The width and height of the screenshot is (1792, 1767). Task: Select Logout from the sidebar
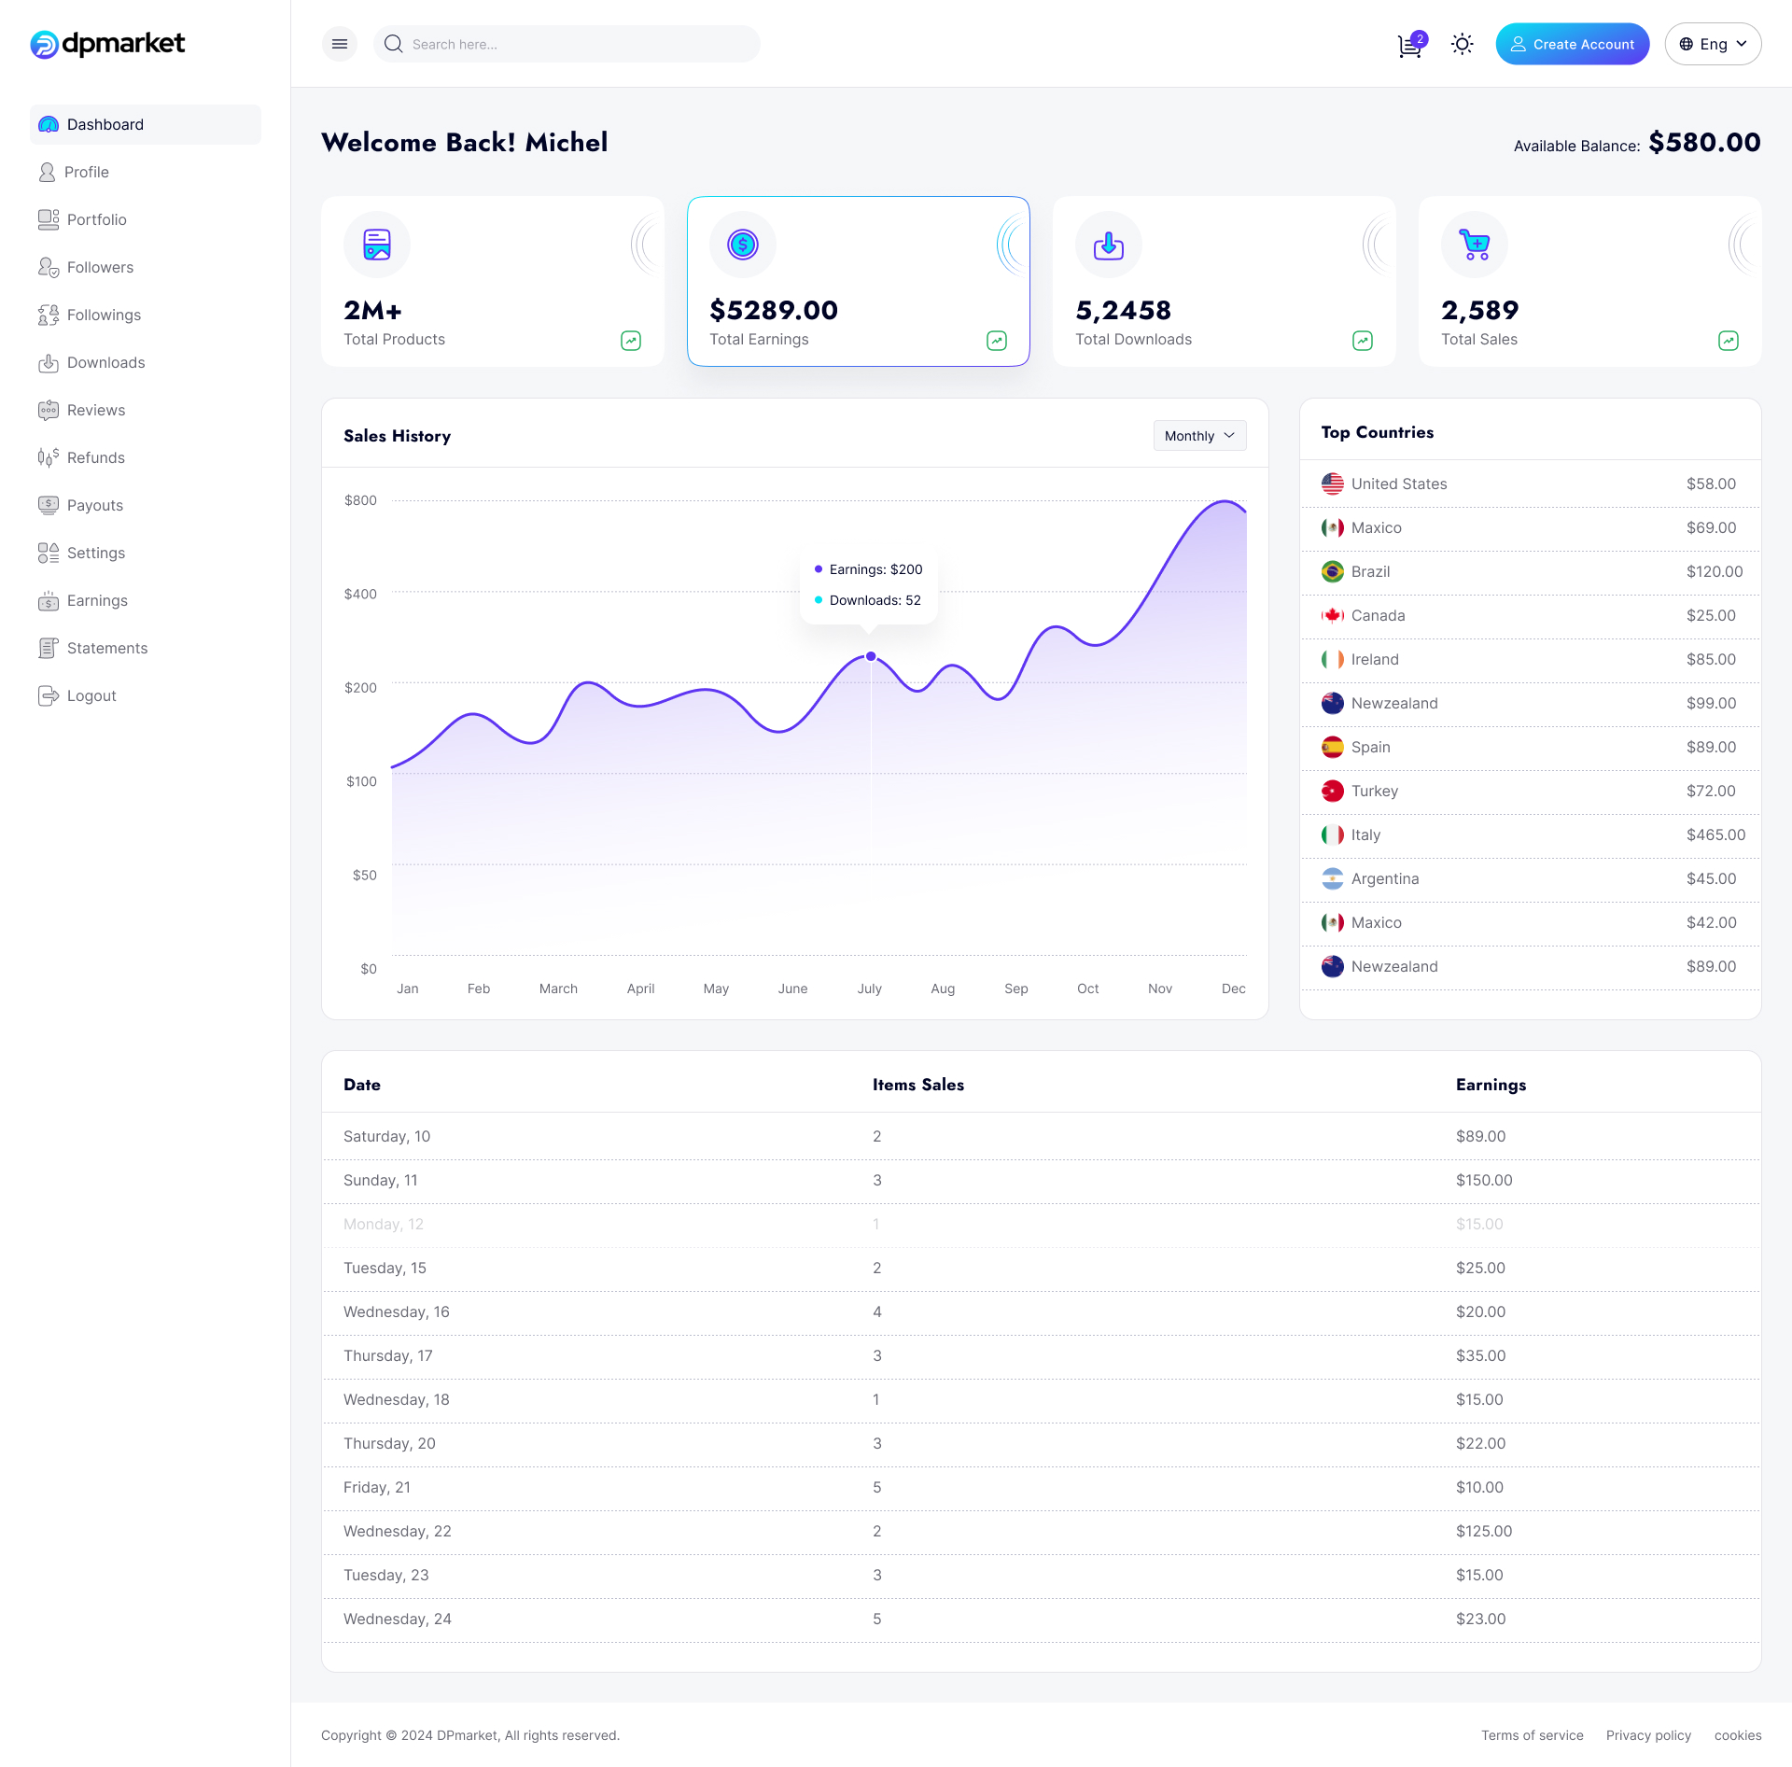pos(90,695)
